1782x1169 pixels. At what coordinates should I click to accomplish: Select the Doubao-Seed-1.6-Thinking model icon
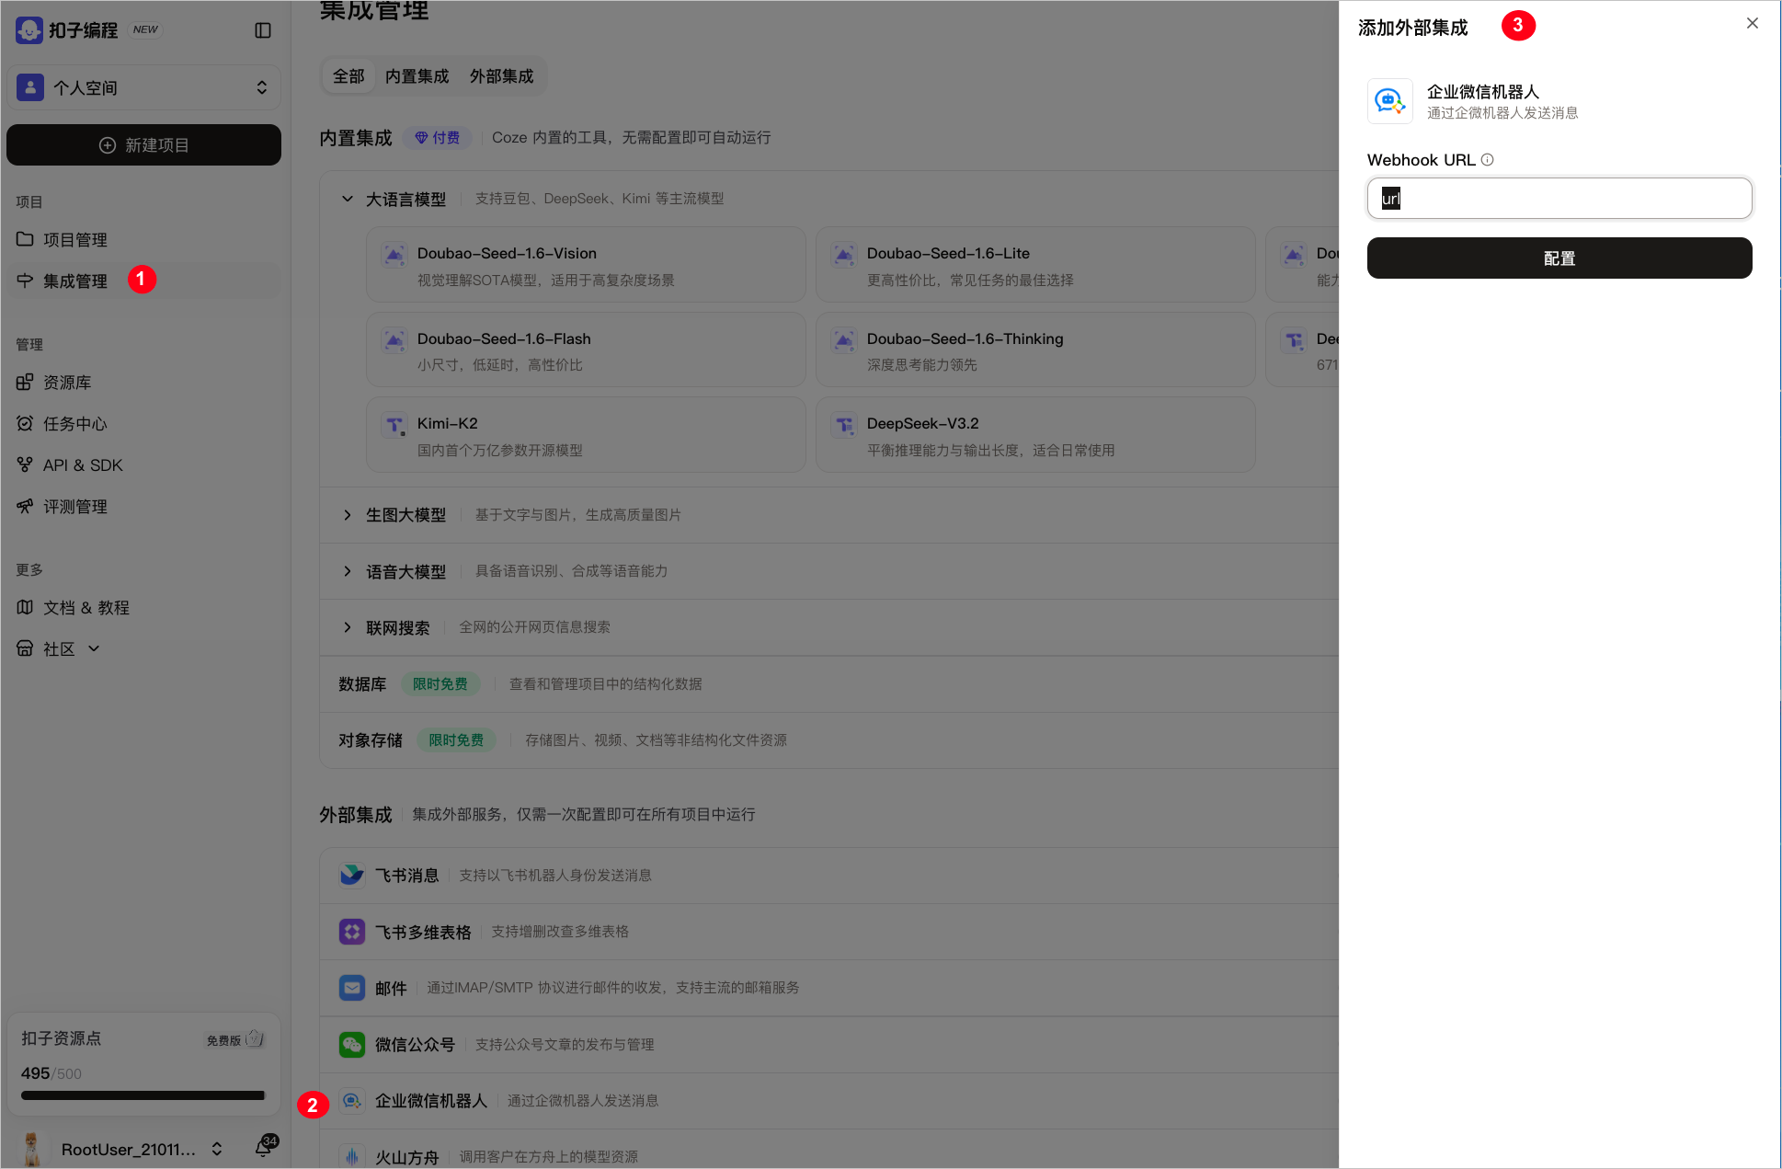point(844,340)
